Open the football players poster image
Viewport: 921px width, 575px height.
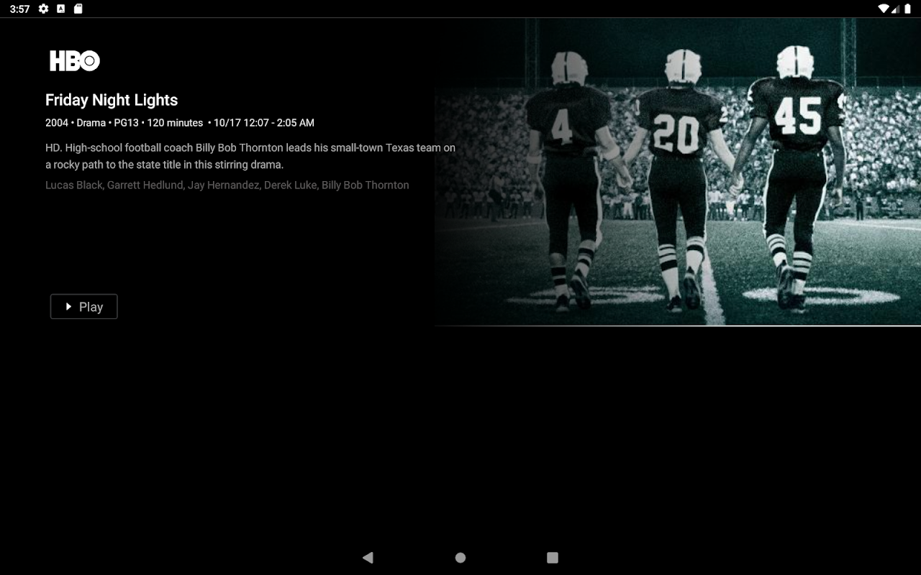(x=678, y=172)
